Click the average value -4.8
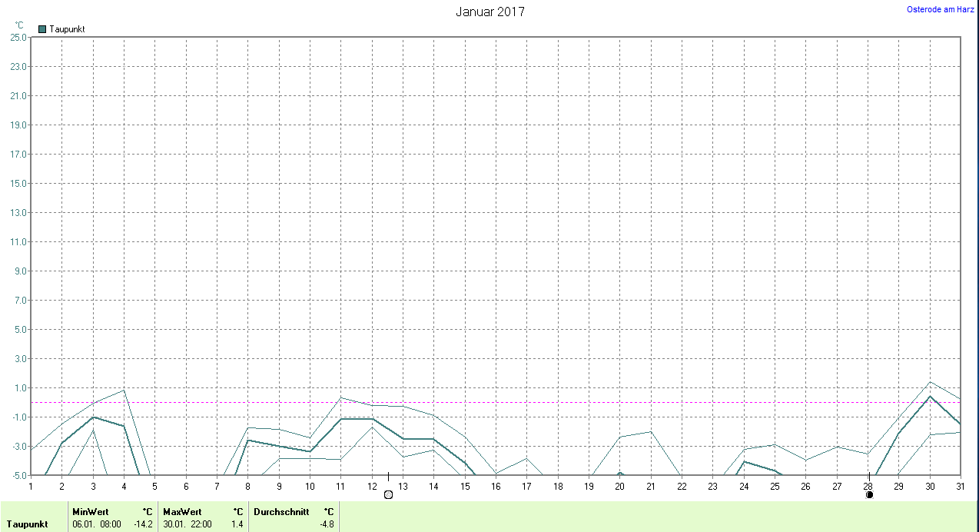This screenshot has width=979, height=532. (x=327, y=524)
